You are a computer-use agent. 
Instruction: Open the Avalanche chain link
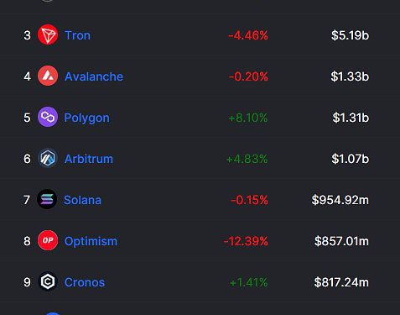(x=94, y=76)
